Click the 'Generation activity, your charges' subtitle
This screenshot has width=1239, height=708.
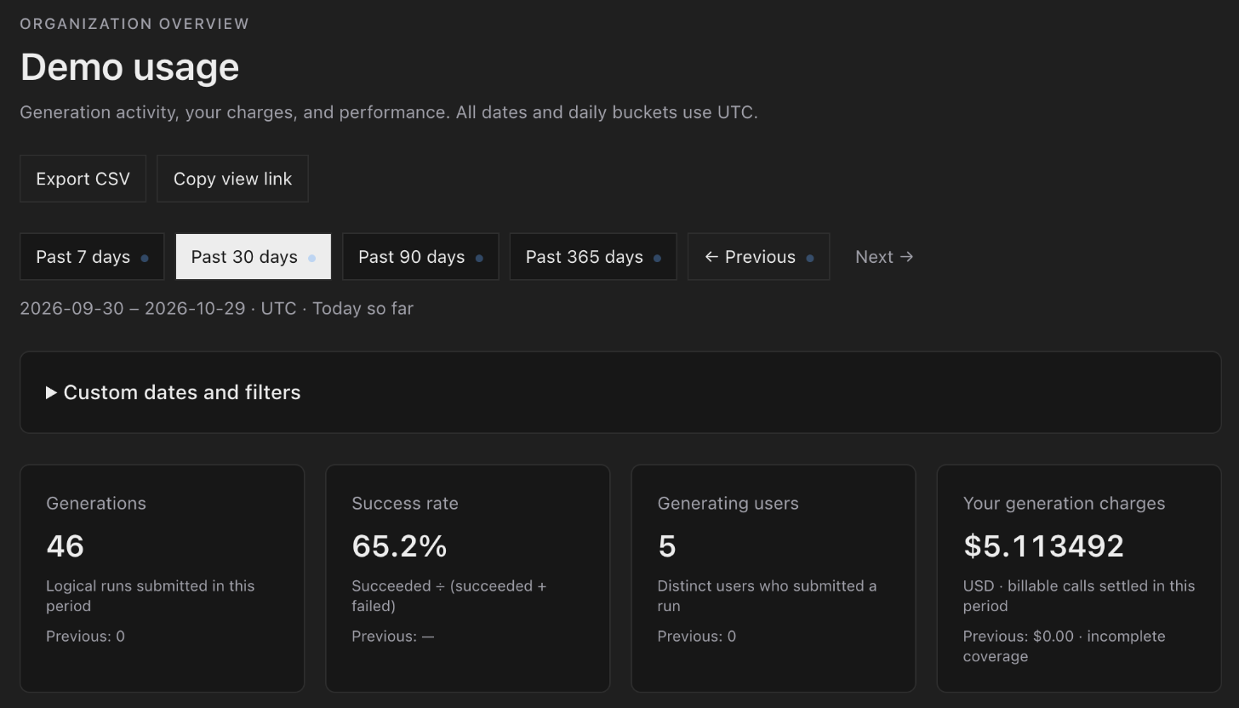(x=388, y=112)
